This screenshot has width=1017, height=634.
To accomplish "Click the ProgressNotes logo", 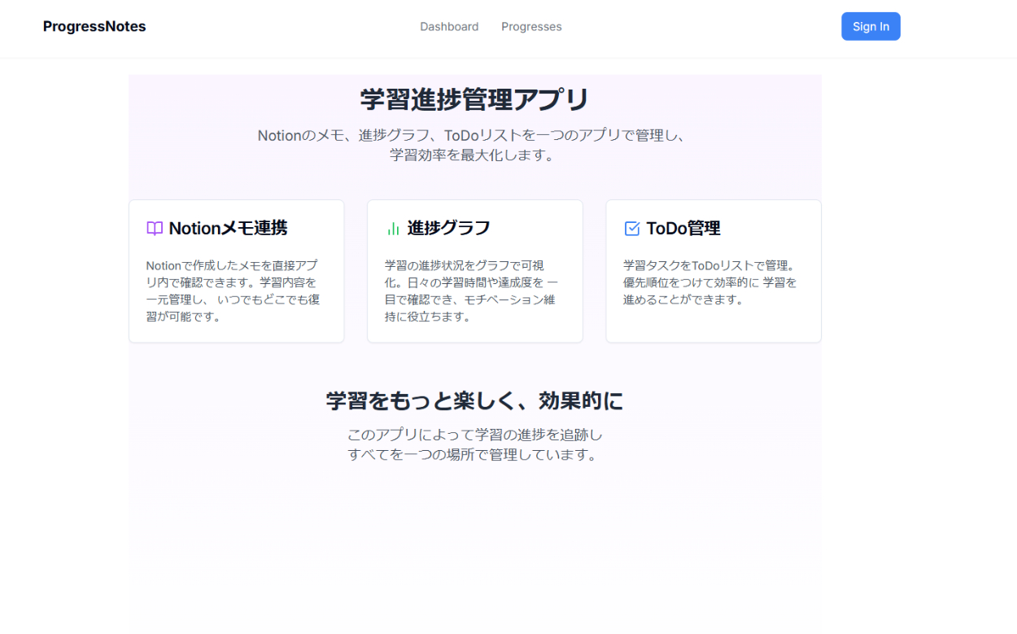I will 94,27.
